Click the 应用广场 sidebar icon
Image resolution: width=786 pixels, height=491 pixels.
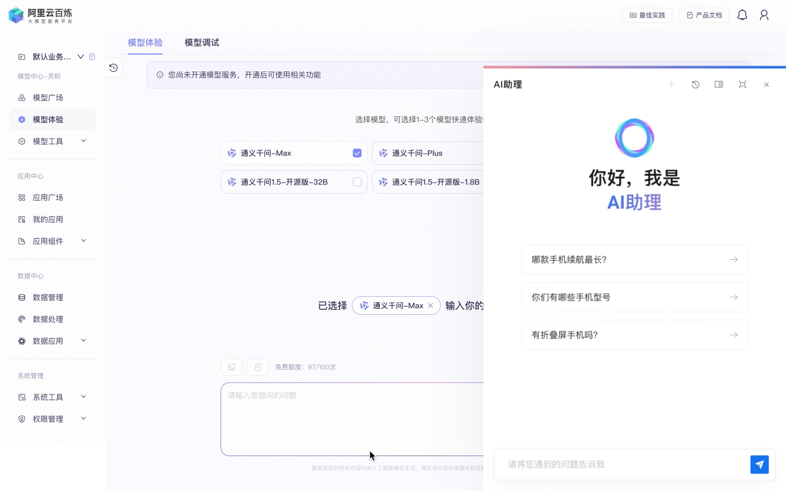tap(22, 197)
